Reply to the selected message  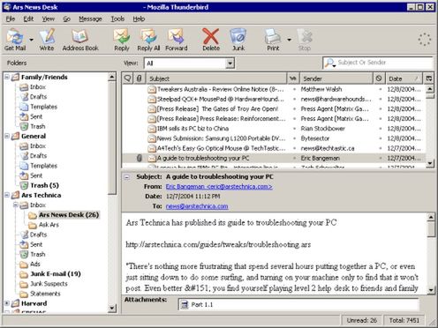[122, 40]
